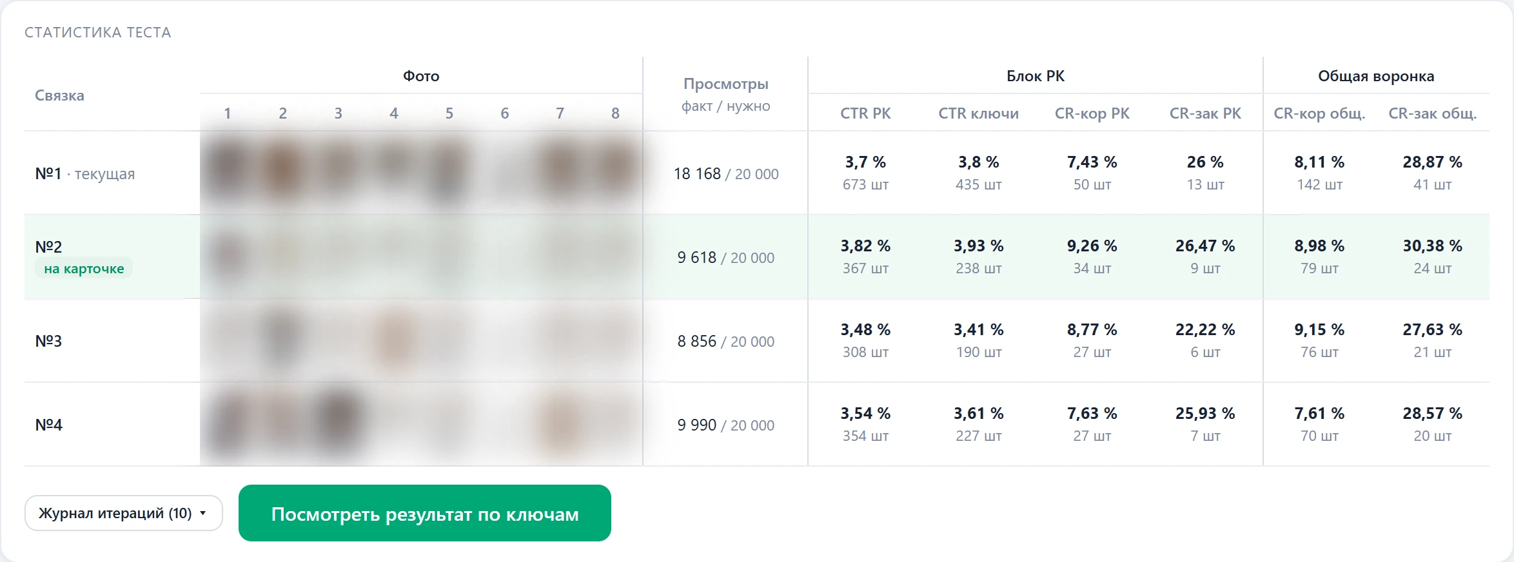Click the "CTR РК" column header

[865, 113]
